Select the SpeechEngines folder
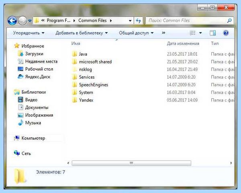 tap(94, 85)
